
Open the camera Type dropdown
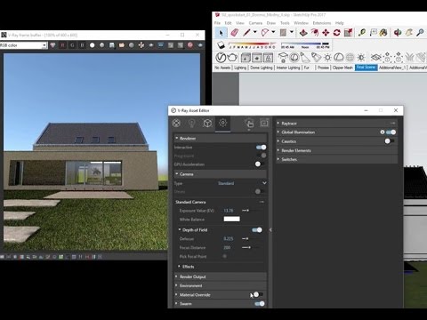242,183
